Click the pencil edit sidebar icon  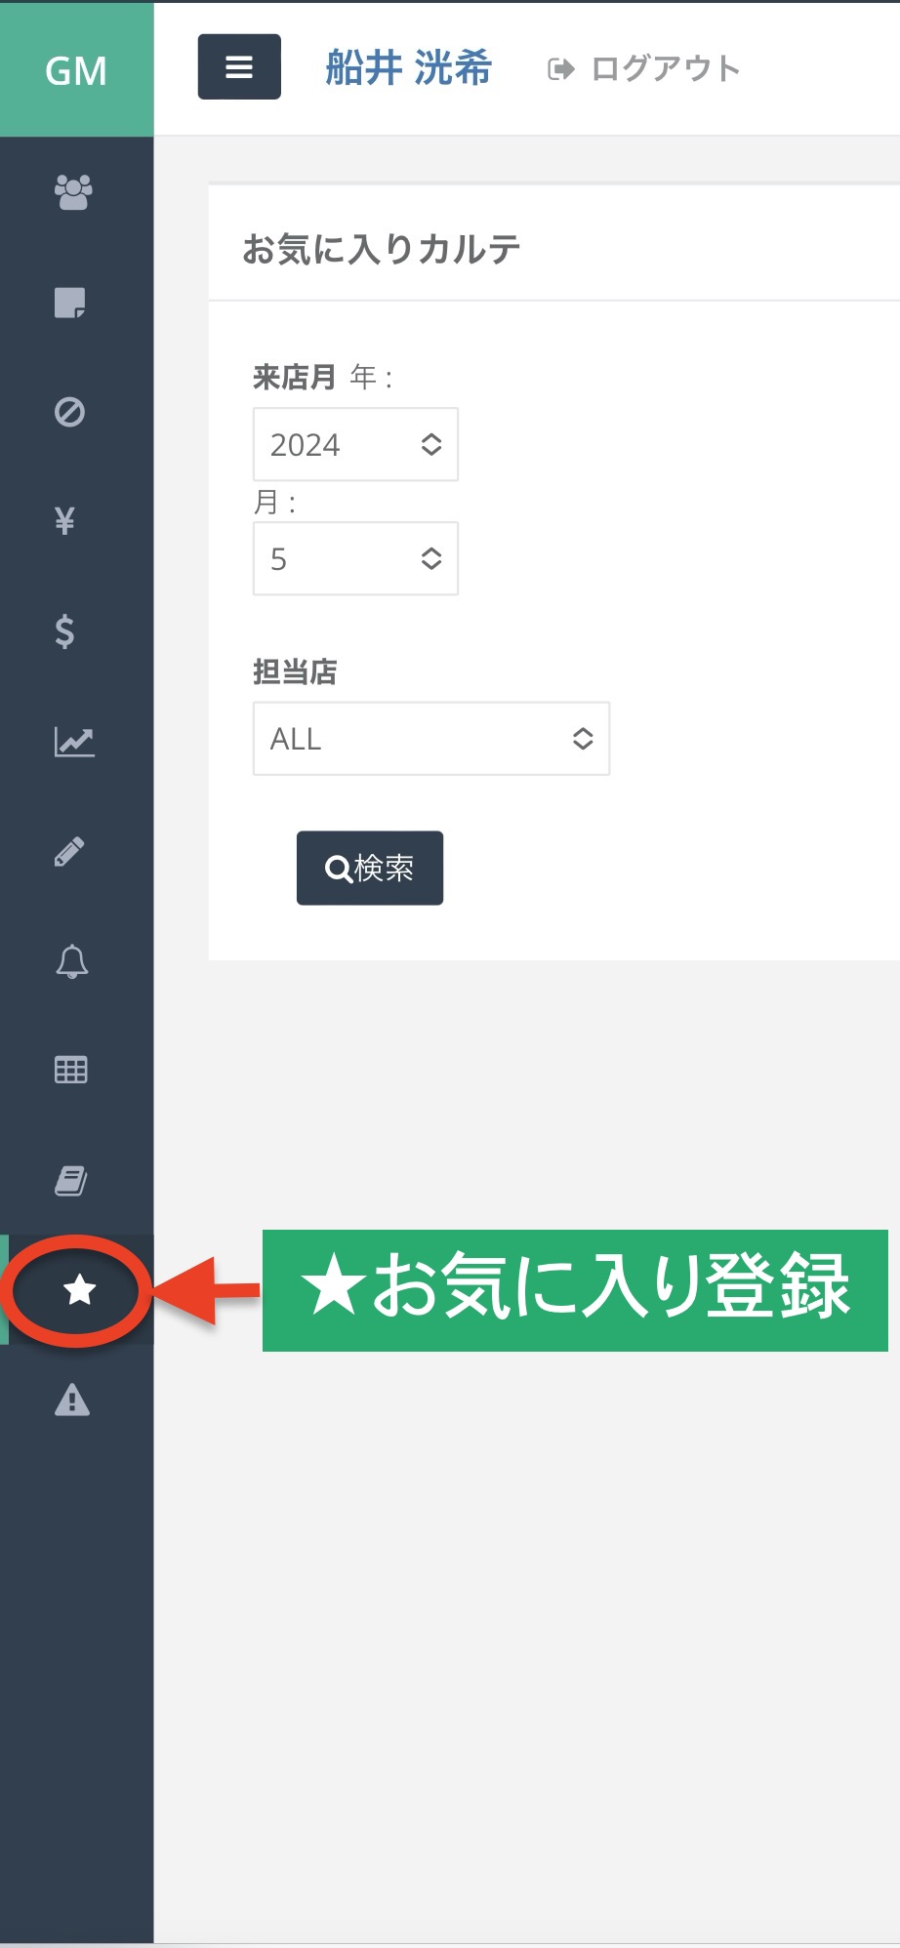click(68, 852)
